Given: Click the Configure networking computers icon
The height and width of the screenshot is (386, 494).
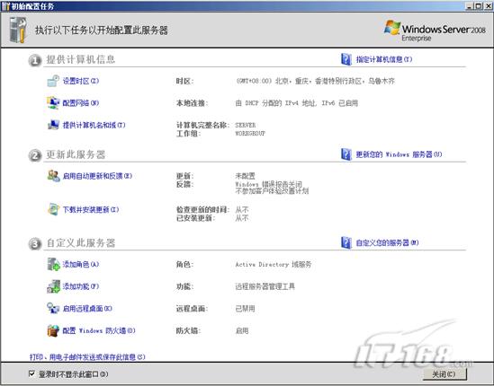Looking at the screenshot, I should tap(53, 103).
